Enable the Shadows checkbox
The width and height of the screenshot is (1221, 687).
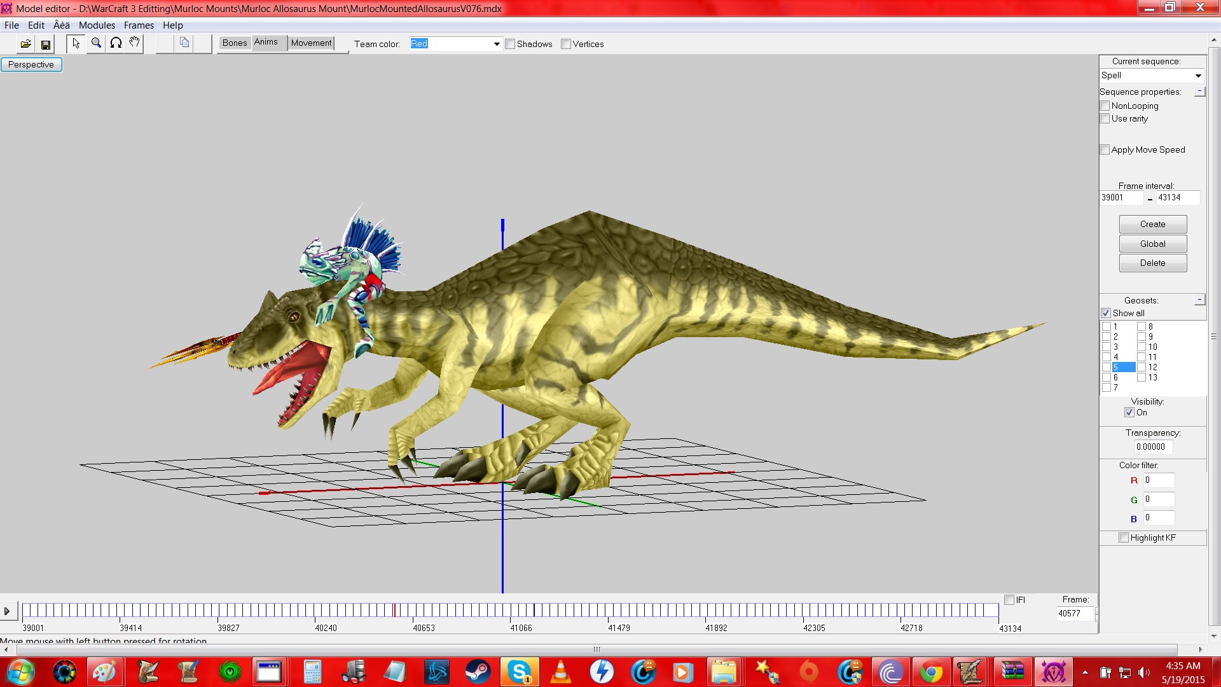(510, 44)
